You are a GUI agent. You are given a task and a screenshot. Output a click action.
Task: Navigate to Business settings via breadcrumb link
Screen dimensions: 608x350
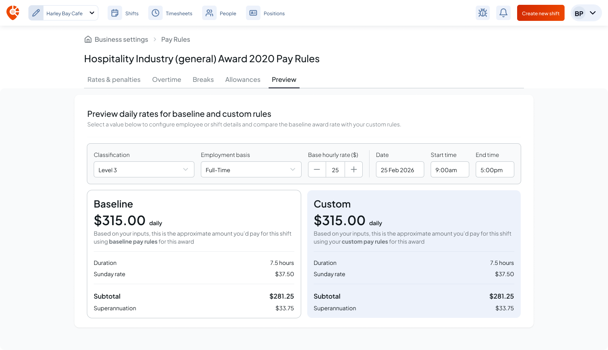coord(121,39)
